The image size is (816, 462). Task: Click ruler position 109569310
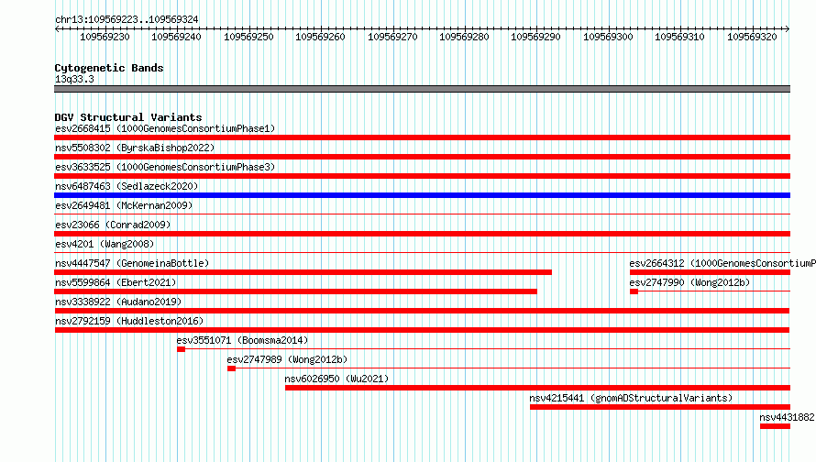[679, 37]
